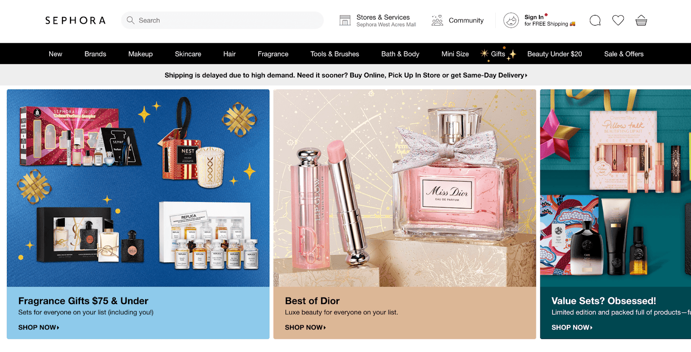The width and height of the screenshot is (691, 352).
Task: Select the Gifts menu item
Action: click(x=498, y=54)
